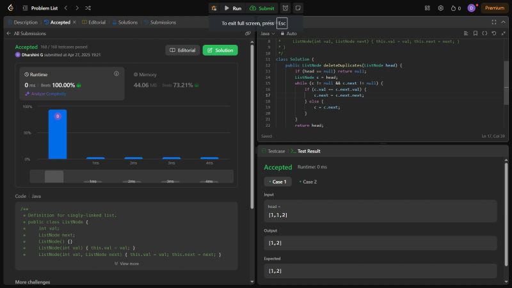
Task: Click the Runtime info icon
Action: [116, 74]
